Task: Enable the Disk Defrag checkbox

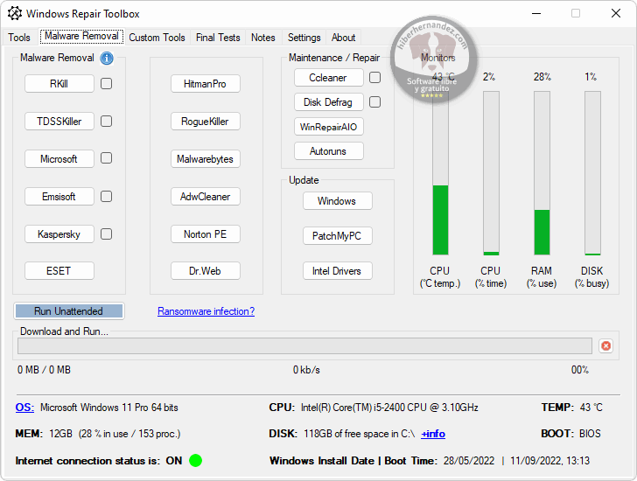Action: point(375,101)
